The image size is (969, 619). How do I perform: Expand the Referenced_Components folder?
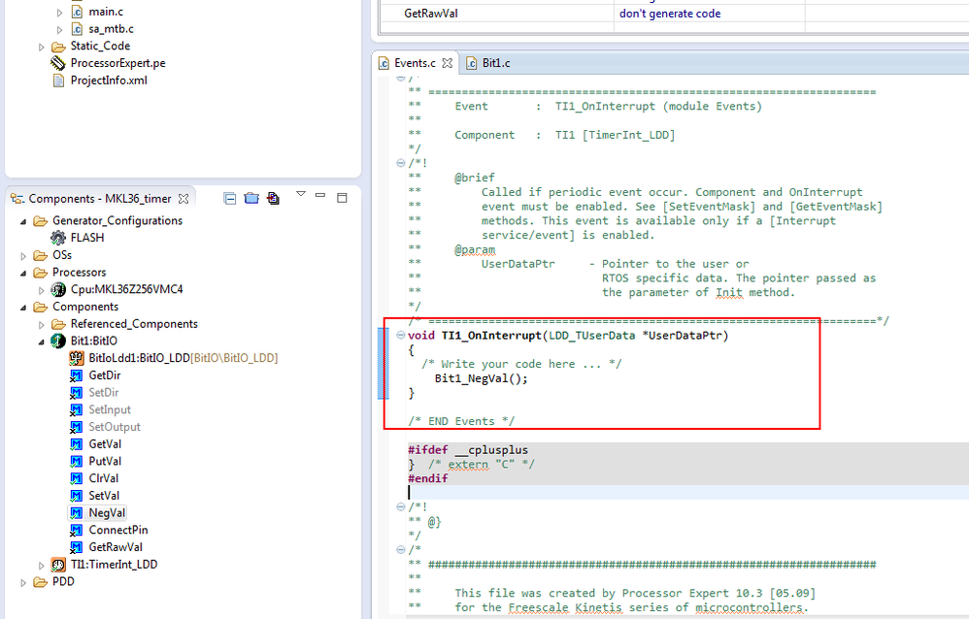click(42, 325)
